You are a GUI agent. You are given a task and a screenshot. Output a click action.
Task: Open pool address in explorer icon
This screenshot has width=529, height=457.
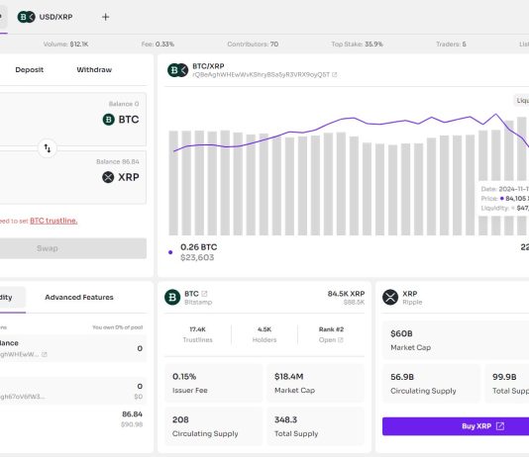point(334,74)
